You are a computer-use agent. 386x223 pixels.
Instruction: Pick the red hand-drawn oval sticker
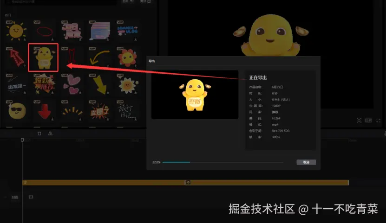(x=44, y=31)
